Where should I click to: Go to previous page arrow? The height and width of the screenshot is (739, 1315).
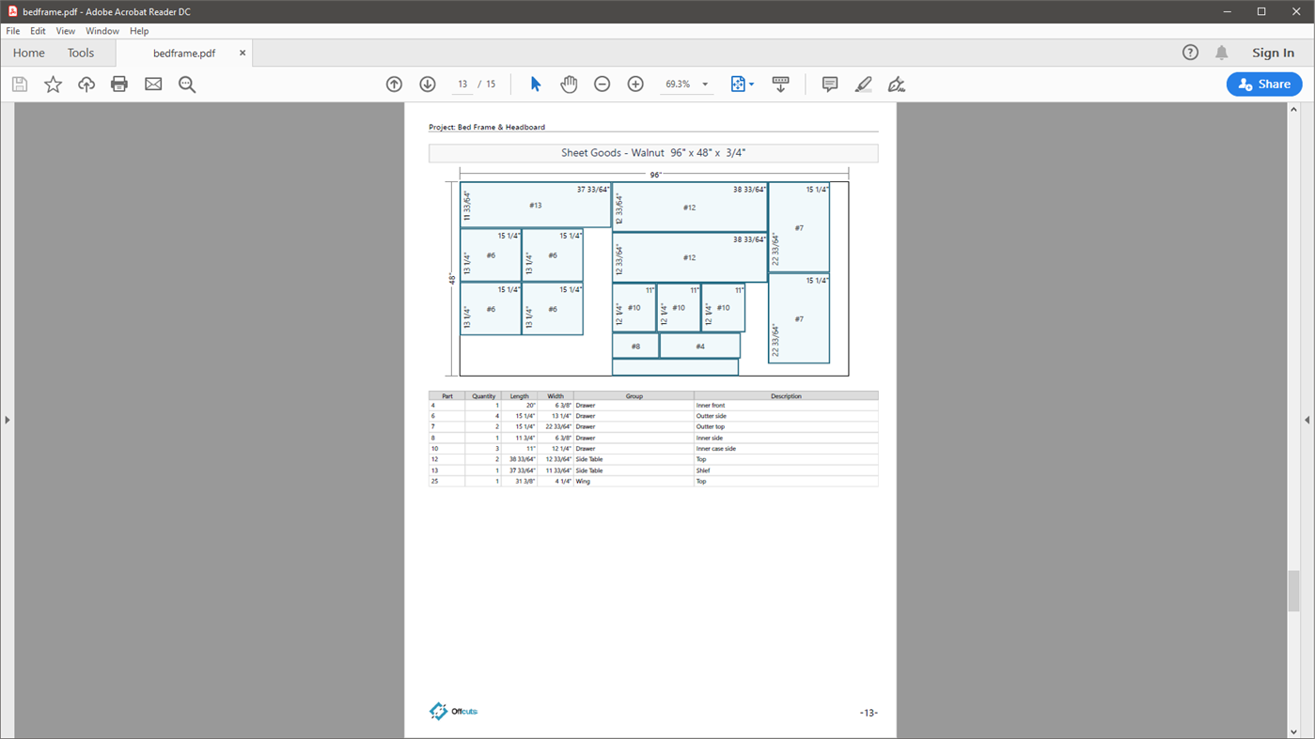pyautogui.click(x=394, y=85)
